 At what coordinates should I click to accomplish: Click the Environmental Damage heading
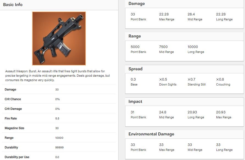coord(151,134)
